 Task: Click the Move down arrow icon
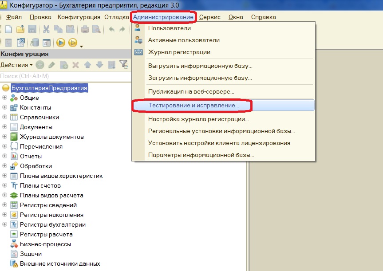[99, 65]
